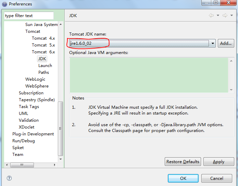This screenshot has width=238, height=186.
Task: Select Run/Debug in the tree
Action: 24,141
